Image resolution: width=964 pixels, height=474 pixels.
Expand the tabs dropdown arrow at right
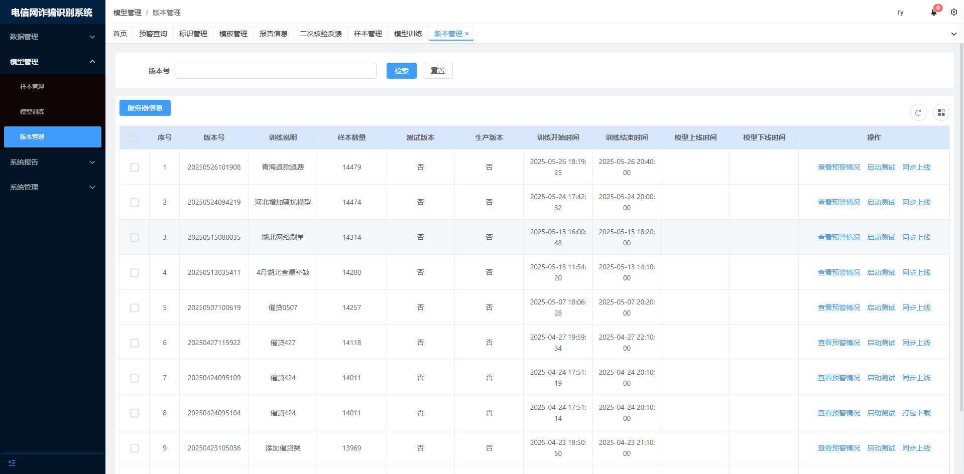953,34
